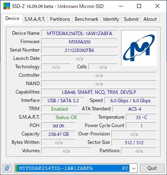Click the Volumes n/a field
The image size is (167, 175).
click(x=66, y=151)
